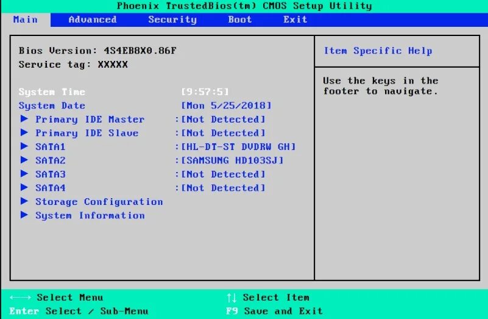Select the Exit menu tab

pyautogui.click(x=295, y=20)
